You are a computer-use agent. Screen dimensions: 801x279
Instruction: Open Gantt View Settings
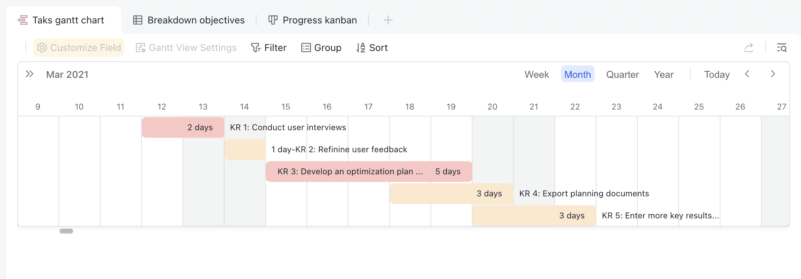point(186,48)
